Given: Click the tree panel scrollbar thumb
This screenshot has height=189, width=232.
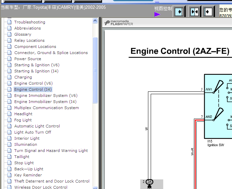Looking at the screenshot, I should [95, 70].
